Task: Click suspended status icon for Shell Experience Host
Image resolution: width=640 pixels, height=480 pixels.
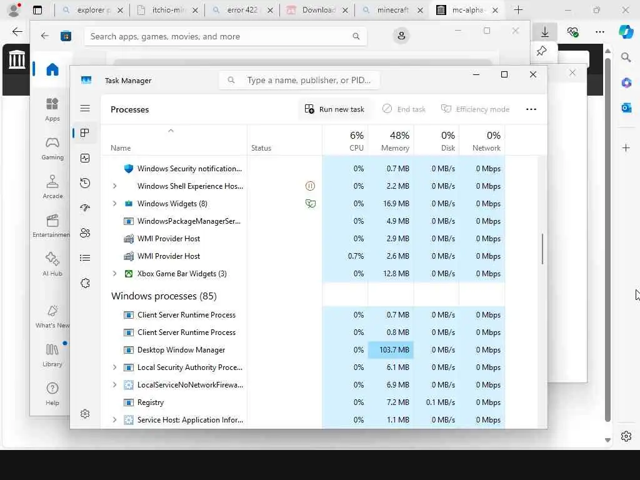Action: [x=310, y=186]
